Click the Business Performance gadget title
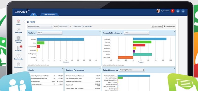The width and height of the screenshot is (198, 91). tap(75, 70)
